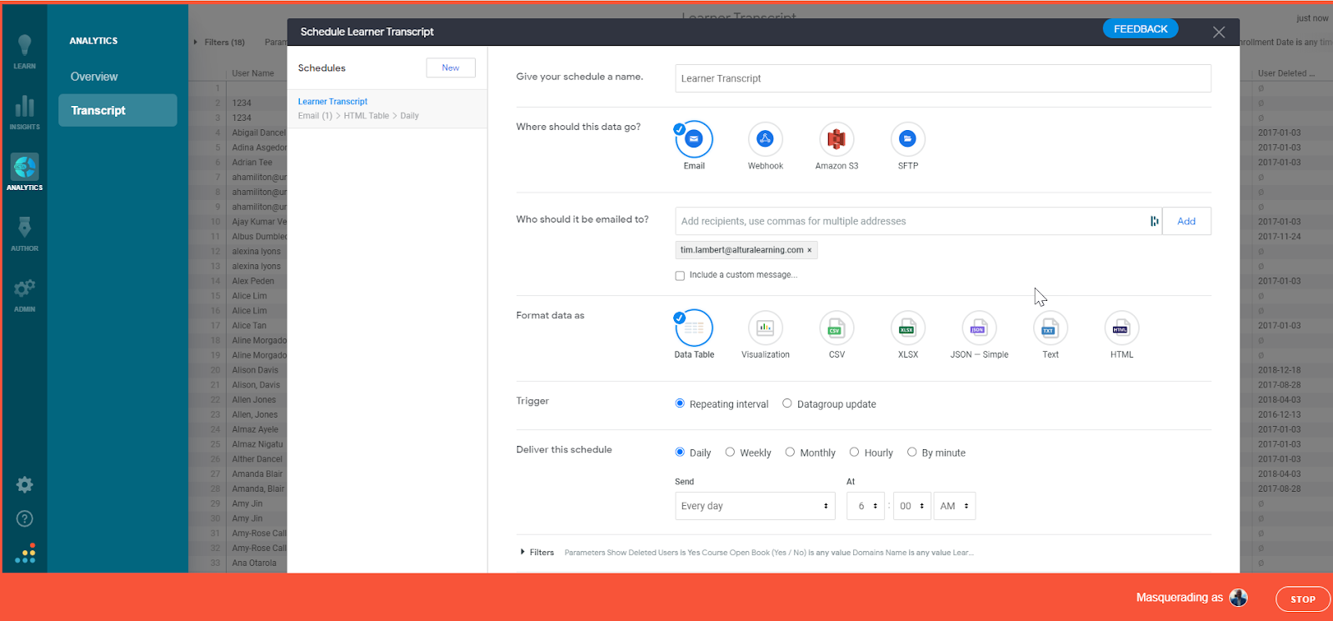Pick the CSV format icon
Screen dimensions: 1333x621
836,328
